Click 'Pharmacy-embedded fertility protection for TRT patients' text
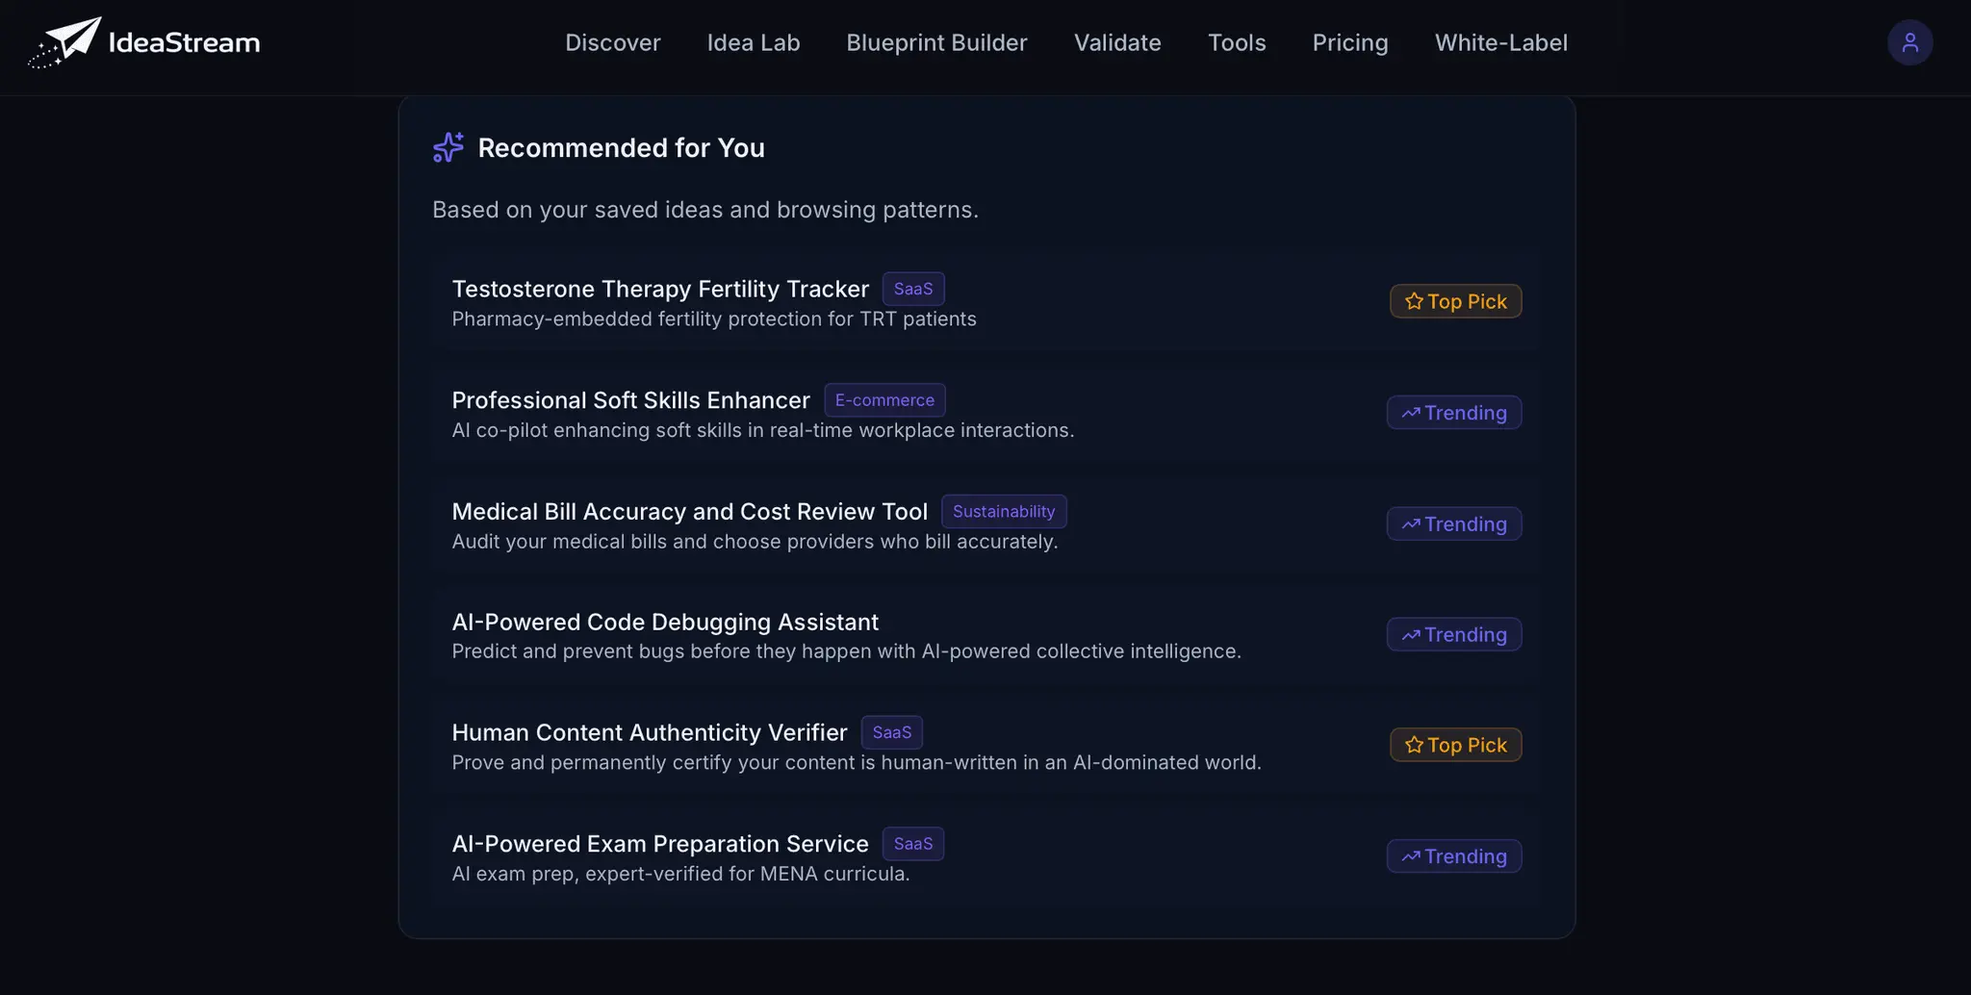This screenshot has width=1971, height=995. click(714, 319)
